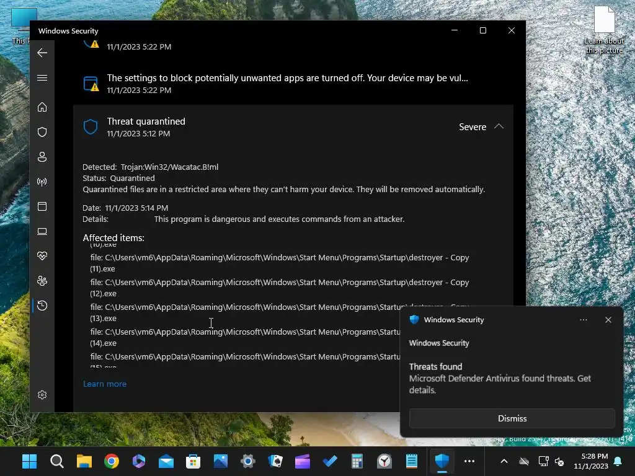Viewport: 635px width, 476px height.
Task: Open Calculator from taskbar
Action: coord(357,461)
